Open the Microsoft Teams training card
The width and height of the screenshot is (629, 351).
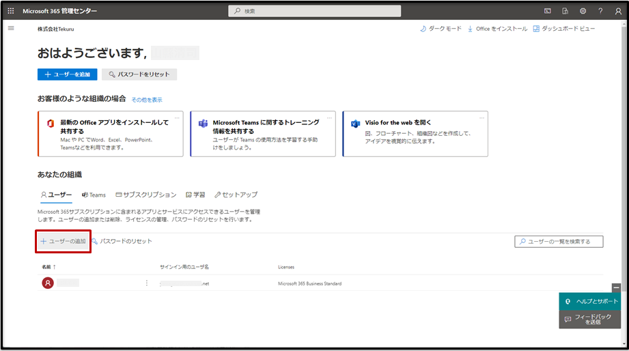click(263, 134)
